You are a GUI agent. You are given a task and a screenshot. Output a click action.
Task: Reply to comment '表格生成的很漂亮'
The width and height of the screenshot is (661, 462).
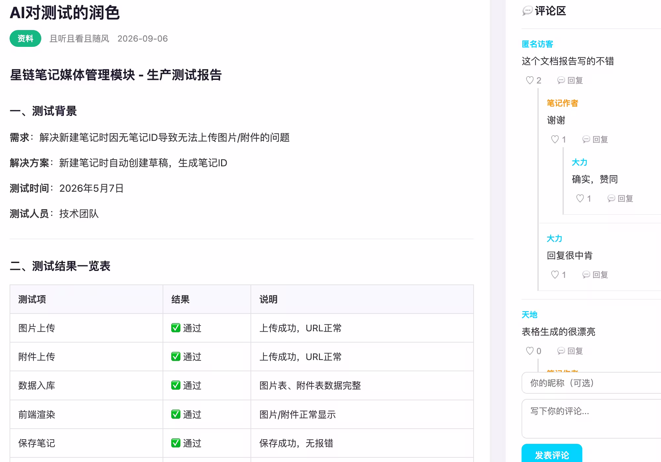[x=570, y=351]
